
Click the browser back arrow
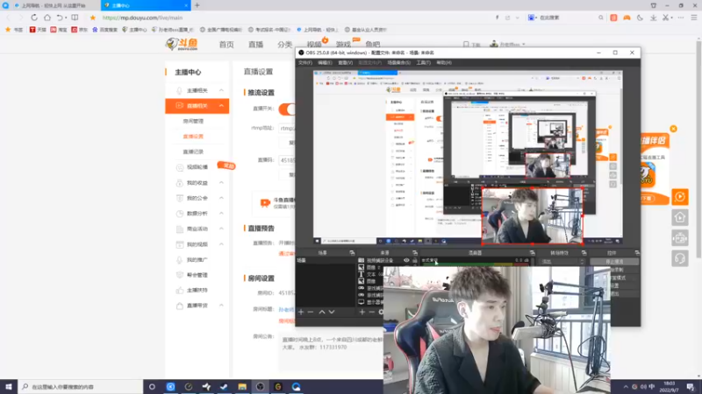(8, 18)
